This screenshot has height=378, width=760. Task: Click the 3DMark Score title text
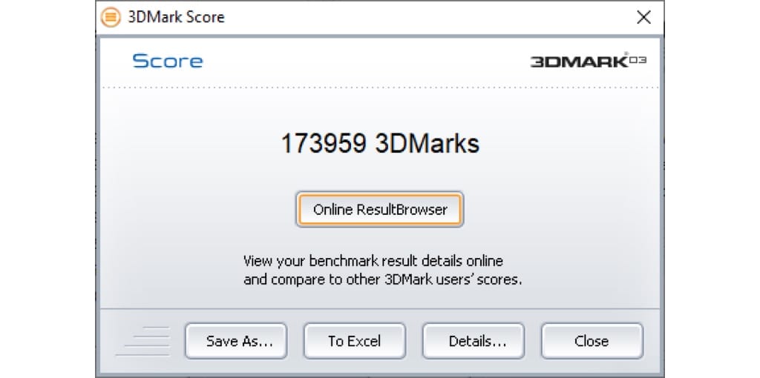[x=176, y=18]
